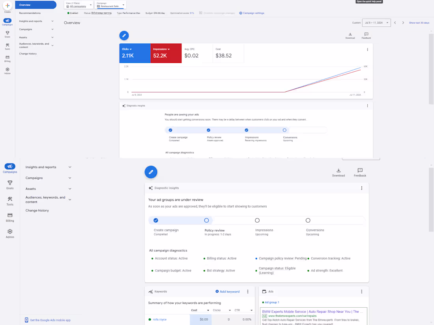Go to next date range arrow
This screenshot has width=434, height=325.
[403, 23]
